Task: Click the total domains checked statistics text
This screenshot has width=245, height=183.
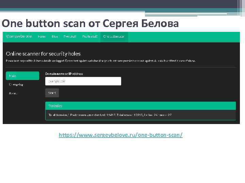Action: pos(110,115)
